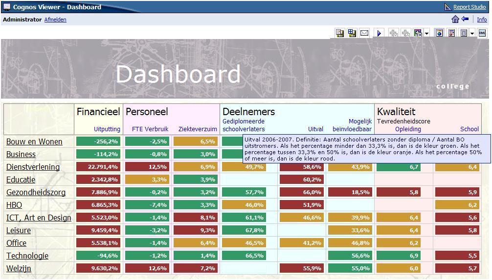Open the Go To dropdown arrow
This screenshot has height=280, width=492.
point(426,34)
